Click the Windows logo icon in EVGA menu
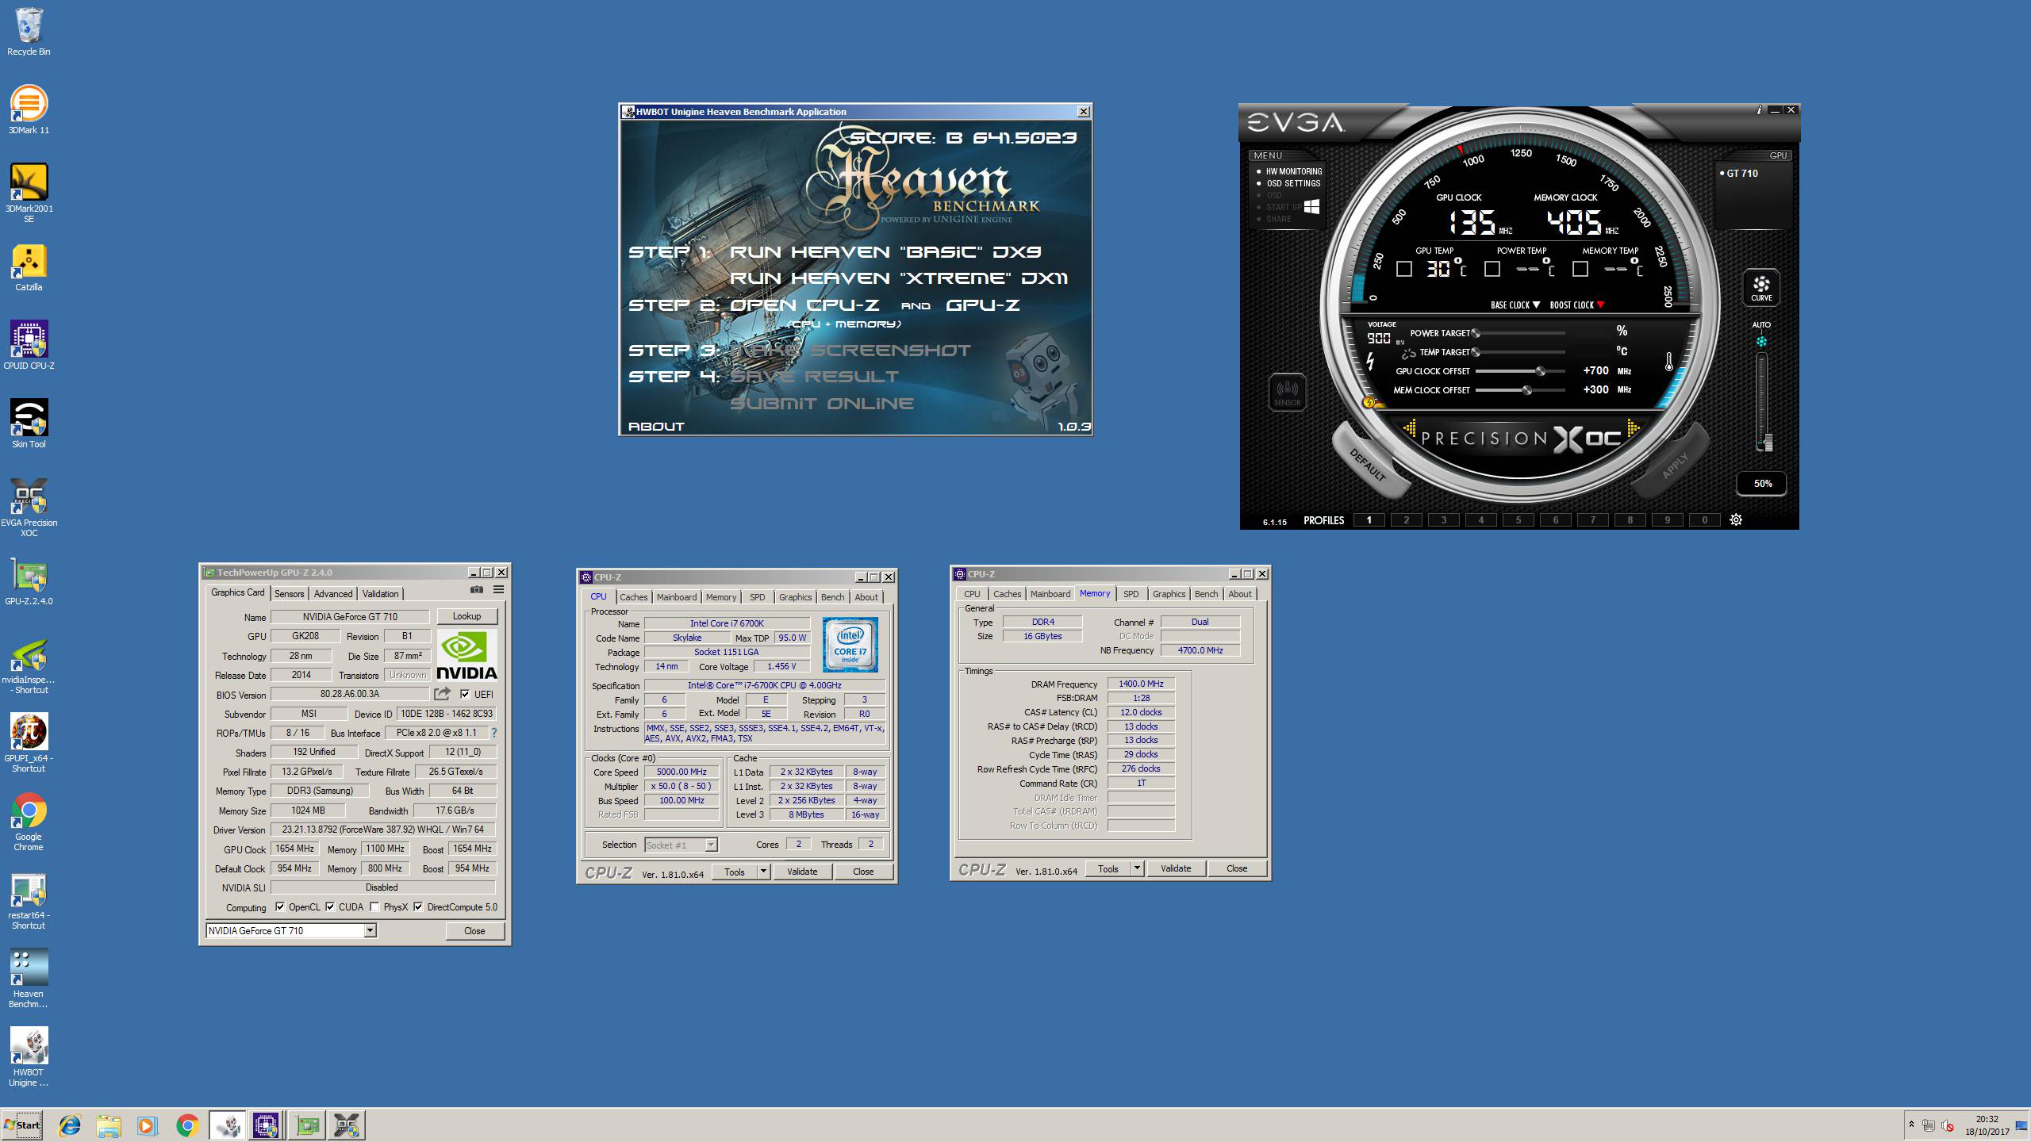 pyautogui.click(x=1311, y=206)
